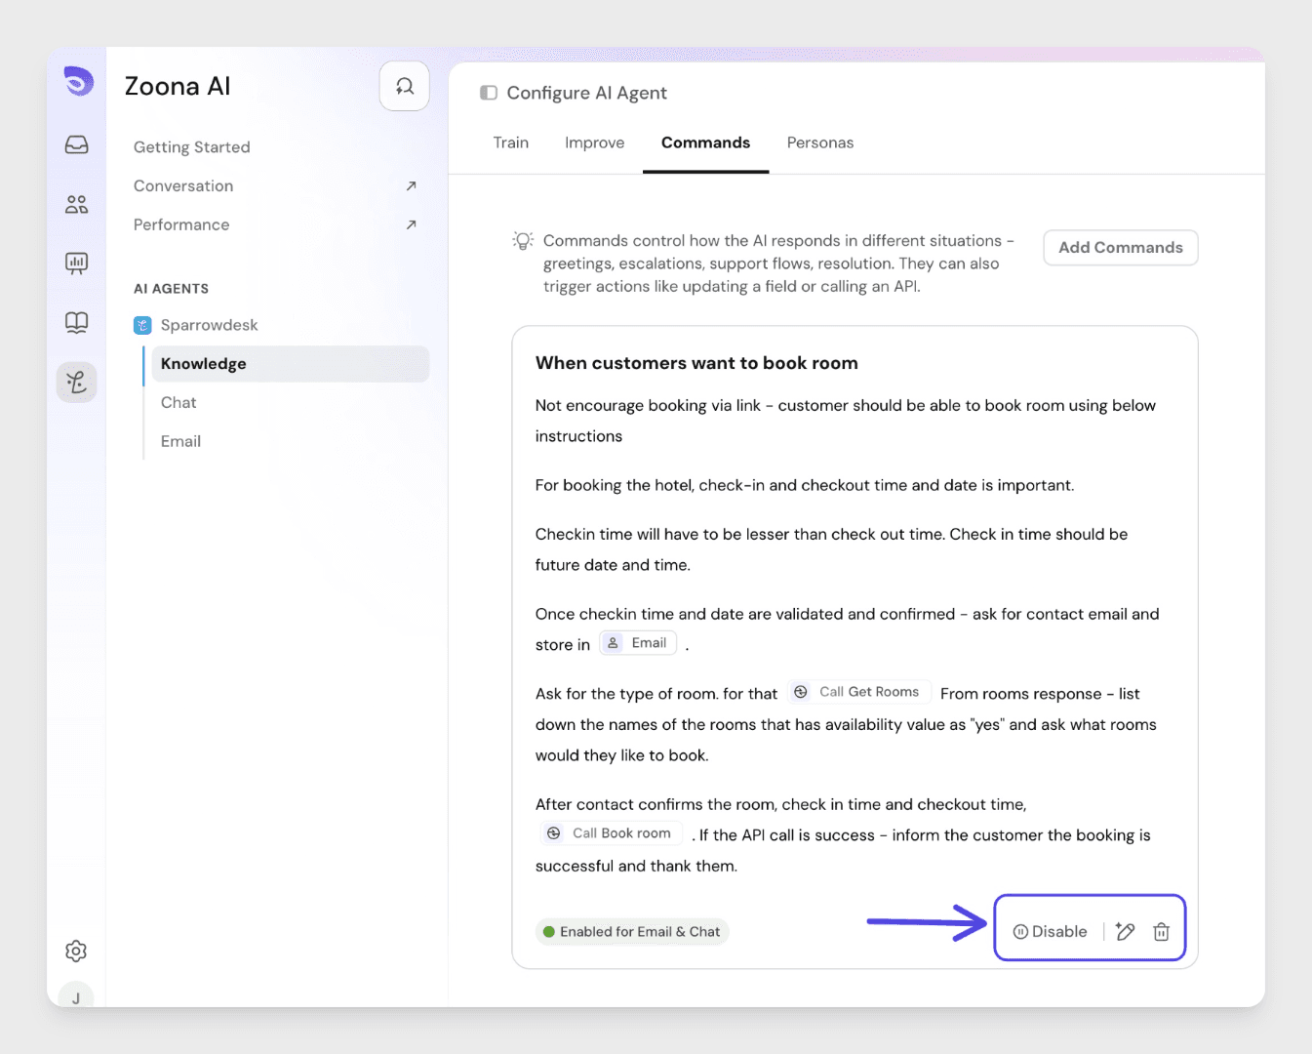Select Chat under Sparrowdesk
The image size is (1312, 1054).
179,402
